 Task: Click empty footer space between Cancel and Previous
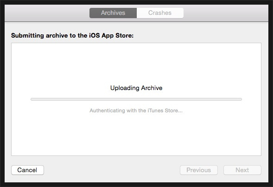[112, 170]
